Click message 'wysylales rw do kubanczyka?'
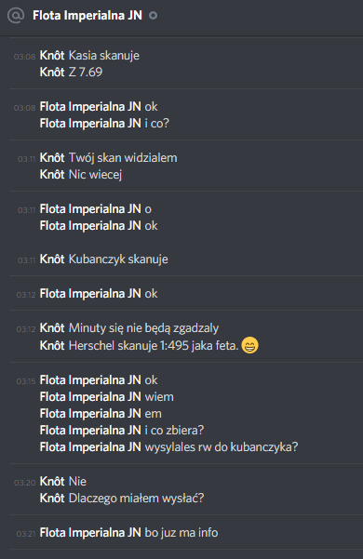Image resolution: width=363 pixels, height=559 pixels. point(222,447)
